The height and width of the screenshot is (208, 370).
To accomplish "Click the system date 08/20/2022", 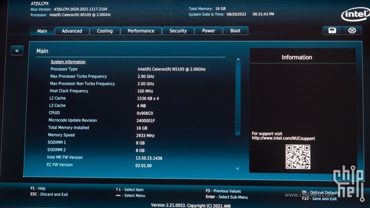I will [236, 14].
